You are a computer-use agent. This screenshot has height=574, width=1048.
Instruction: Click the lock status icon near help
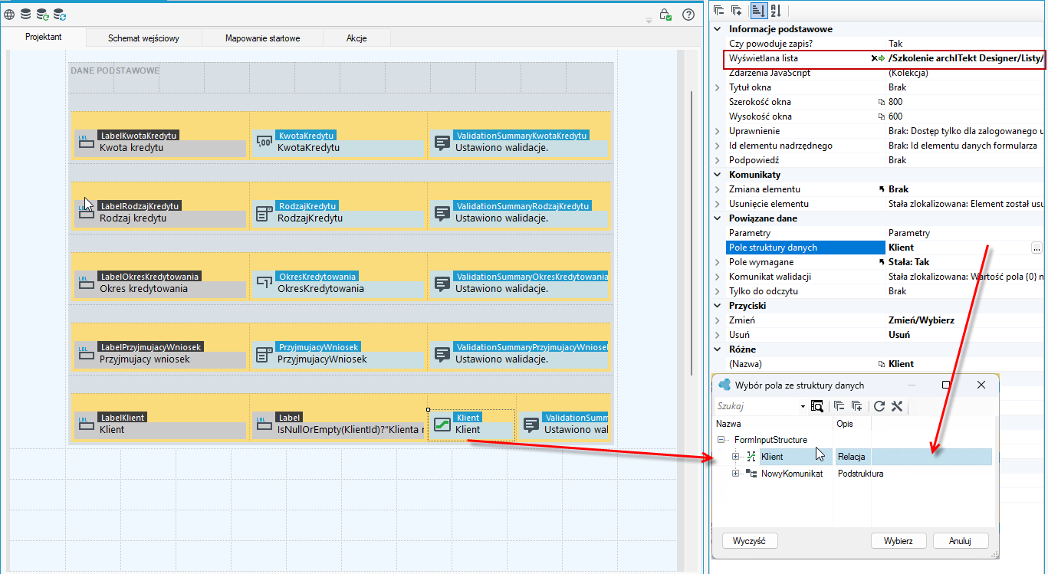pyautogui.click(x=665, y=15)
